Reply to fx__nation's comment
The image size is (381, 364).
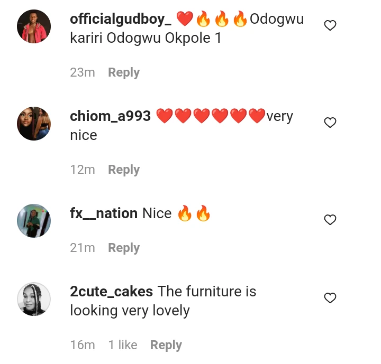tap(124, 248)
